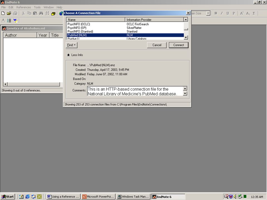Open the File menu

point(3,7)
